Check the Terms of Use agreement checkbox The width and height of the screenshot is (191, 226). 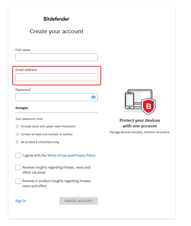coord(18,155)
